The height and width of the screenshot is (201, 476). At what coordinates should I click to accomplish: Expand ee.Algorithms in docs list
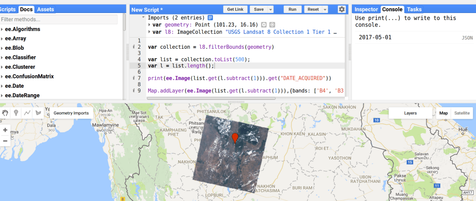tap(2, 29)
